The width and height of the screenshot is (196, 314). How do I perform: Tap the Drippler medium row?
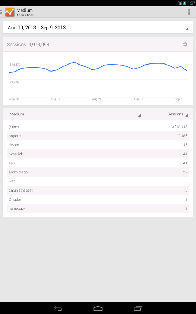click(98, 200)
